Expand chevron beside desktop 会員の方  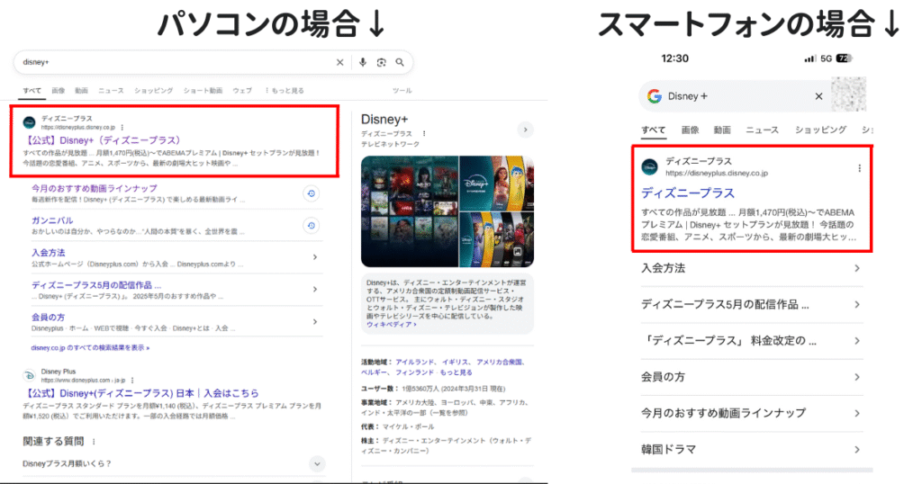coord(315,322)
